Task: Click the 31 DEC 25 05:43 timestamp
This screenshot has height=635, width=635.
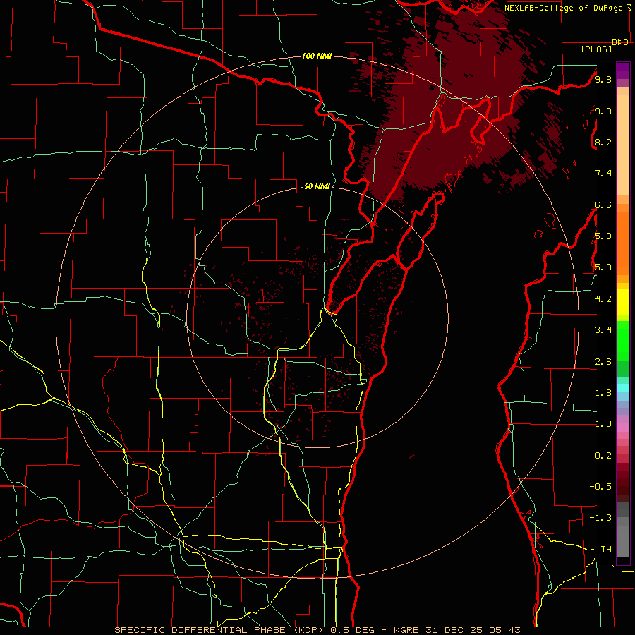Action: (472, 630)
